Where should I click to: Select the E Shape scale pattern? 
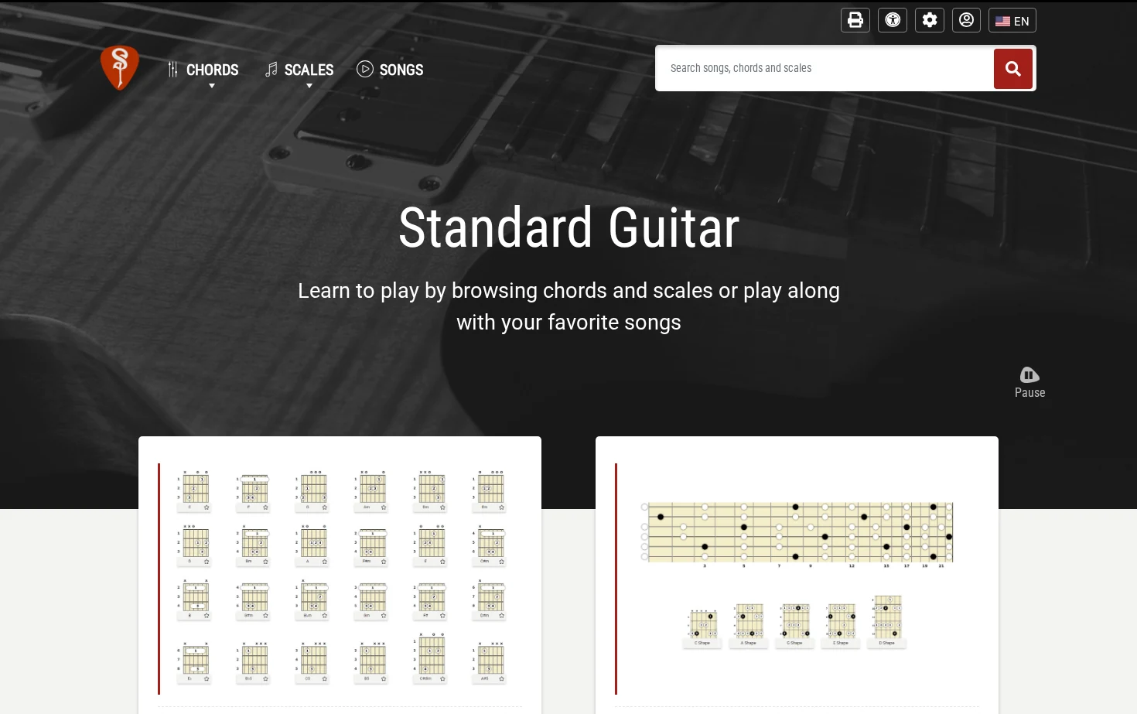[841, 625]
